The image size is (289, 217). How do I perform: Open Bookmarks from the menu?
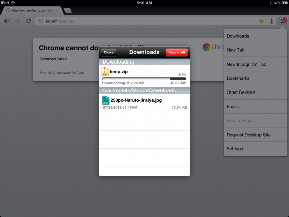pos(256,78)
